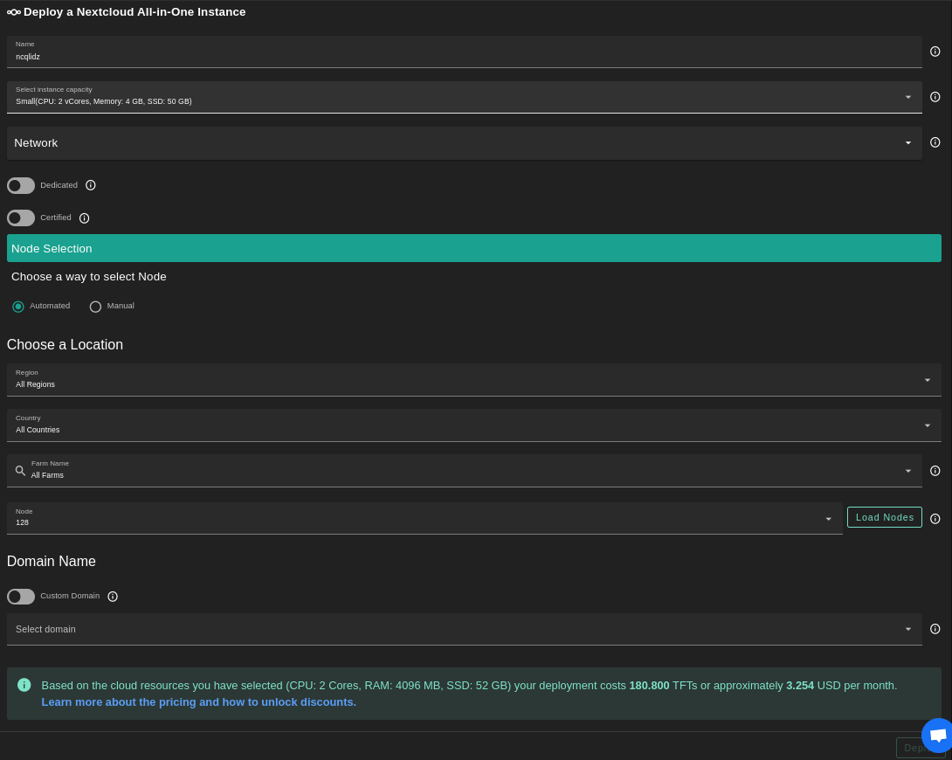Click info icon next to Network dropdown

tap(935, 142)
